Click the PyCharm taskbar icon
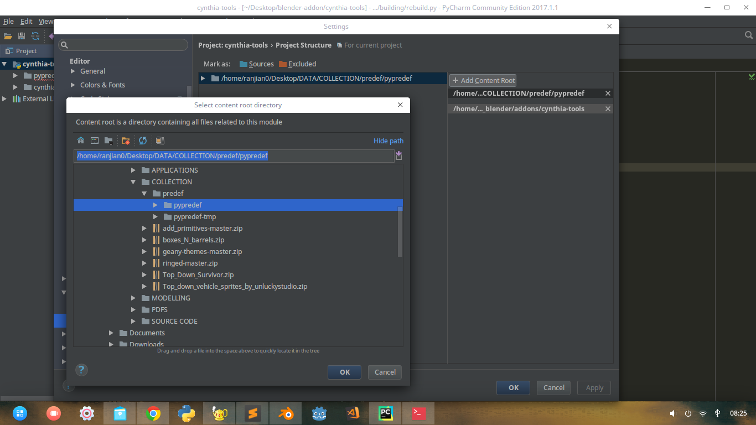Image resolution: width=756 pixels, height=425 pixels. [x=385, y=413]
